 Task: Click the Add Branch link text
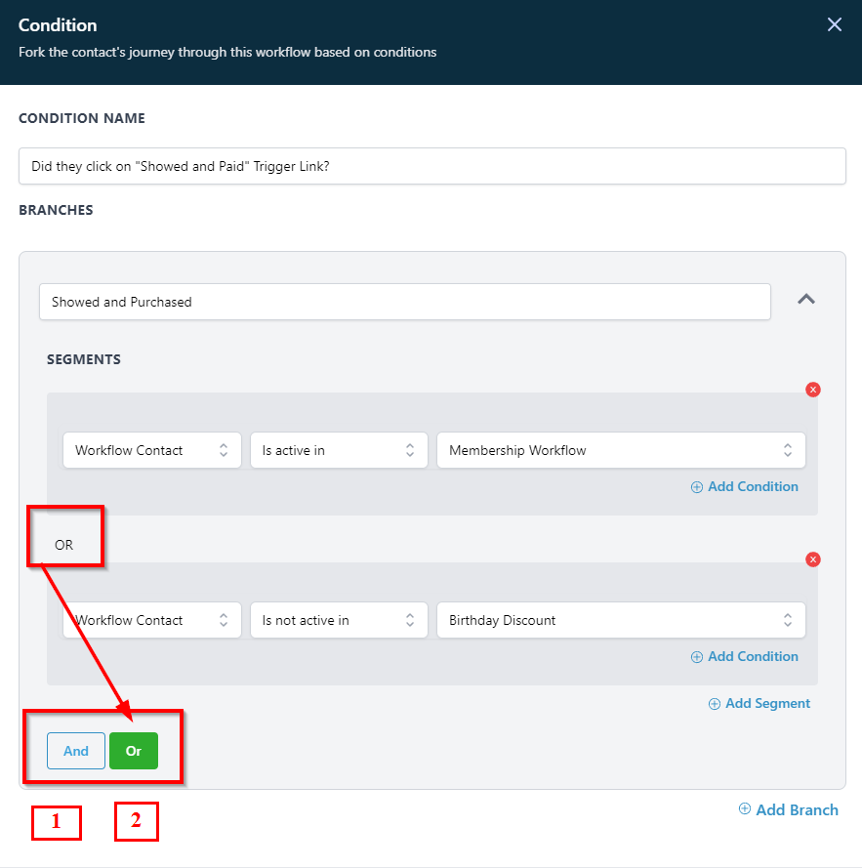coord(797,809)
